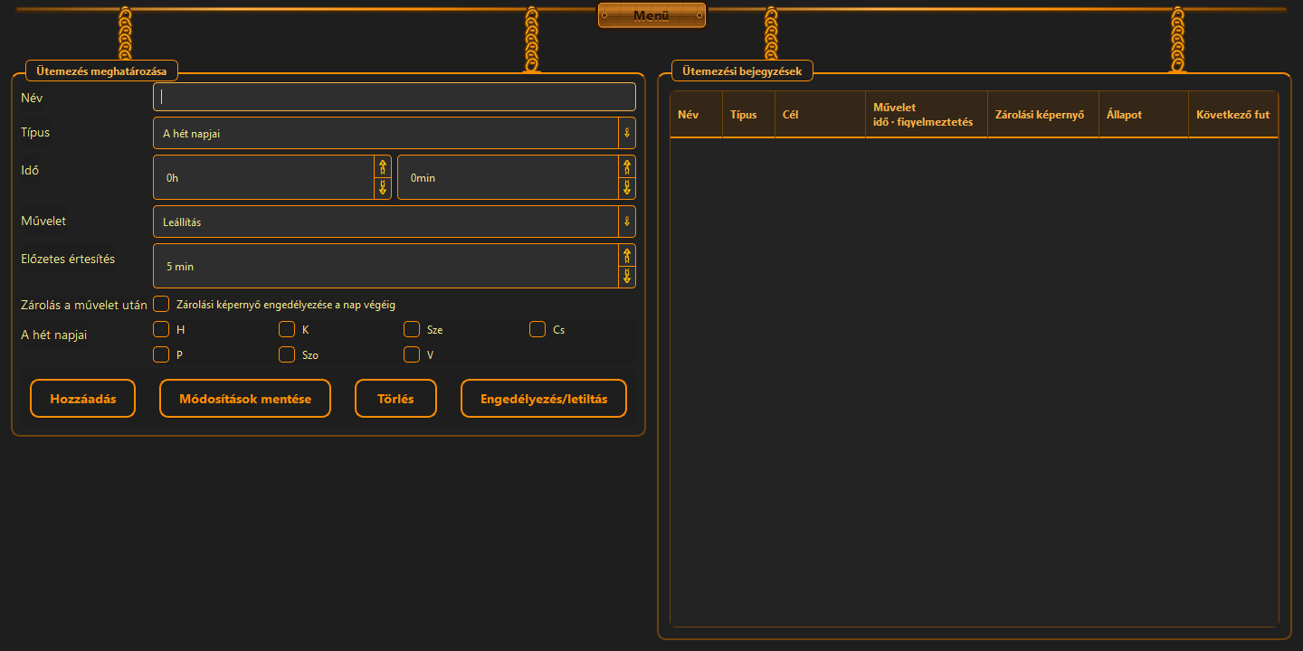1303x651 pixels.
Task: Click the Előzetes értesítés field showing 5 min
Action: (385, 266)
